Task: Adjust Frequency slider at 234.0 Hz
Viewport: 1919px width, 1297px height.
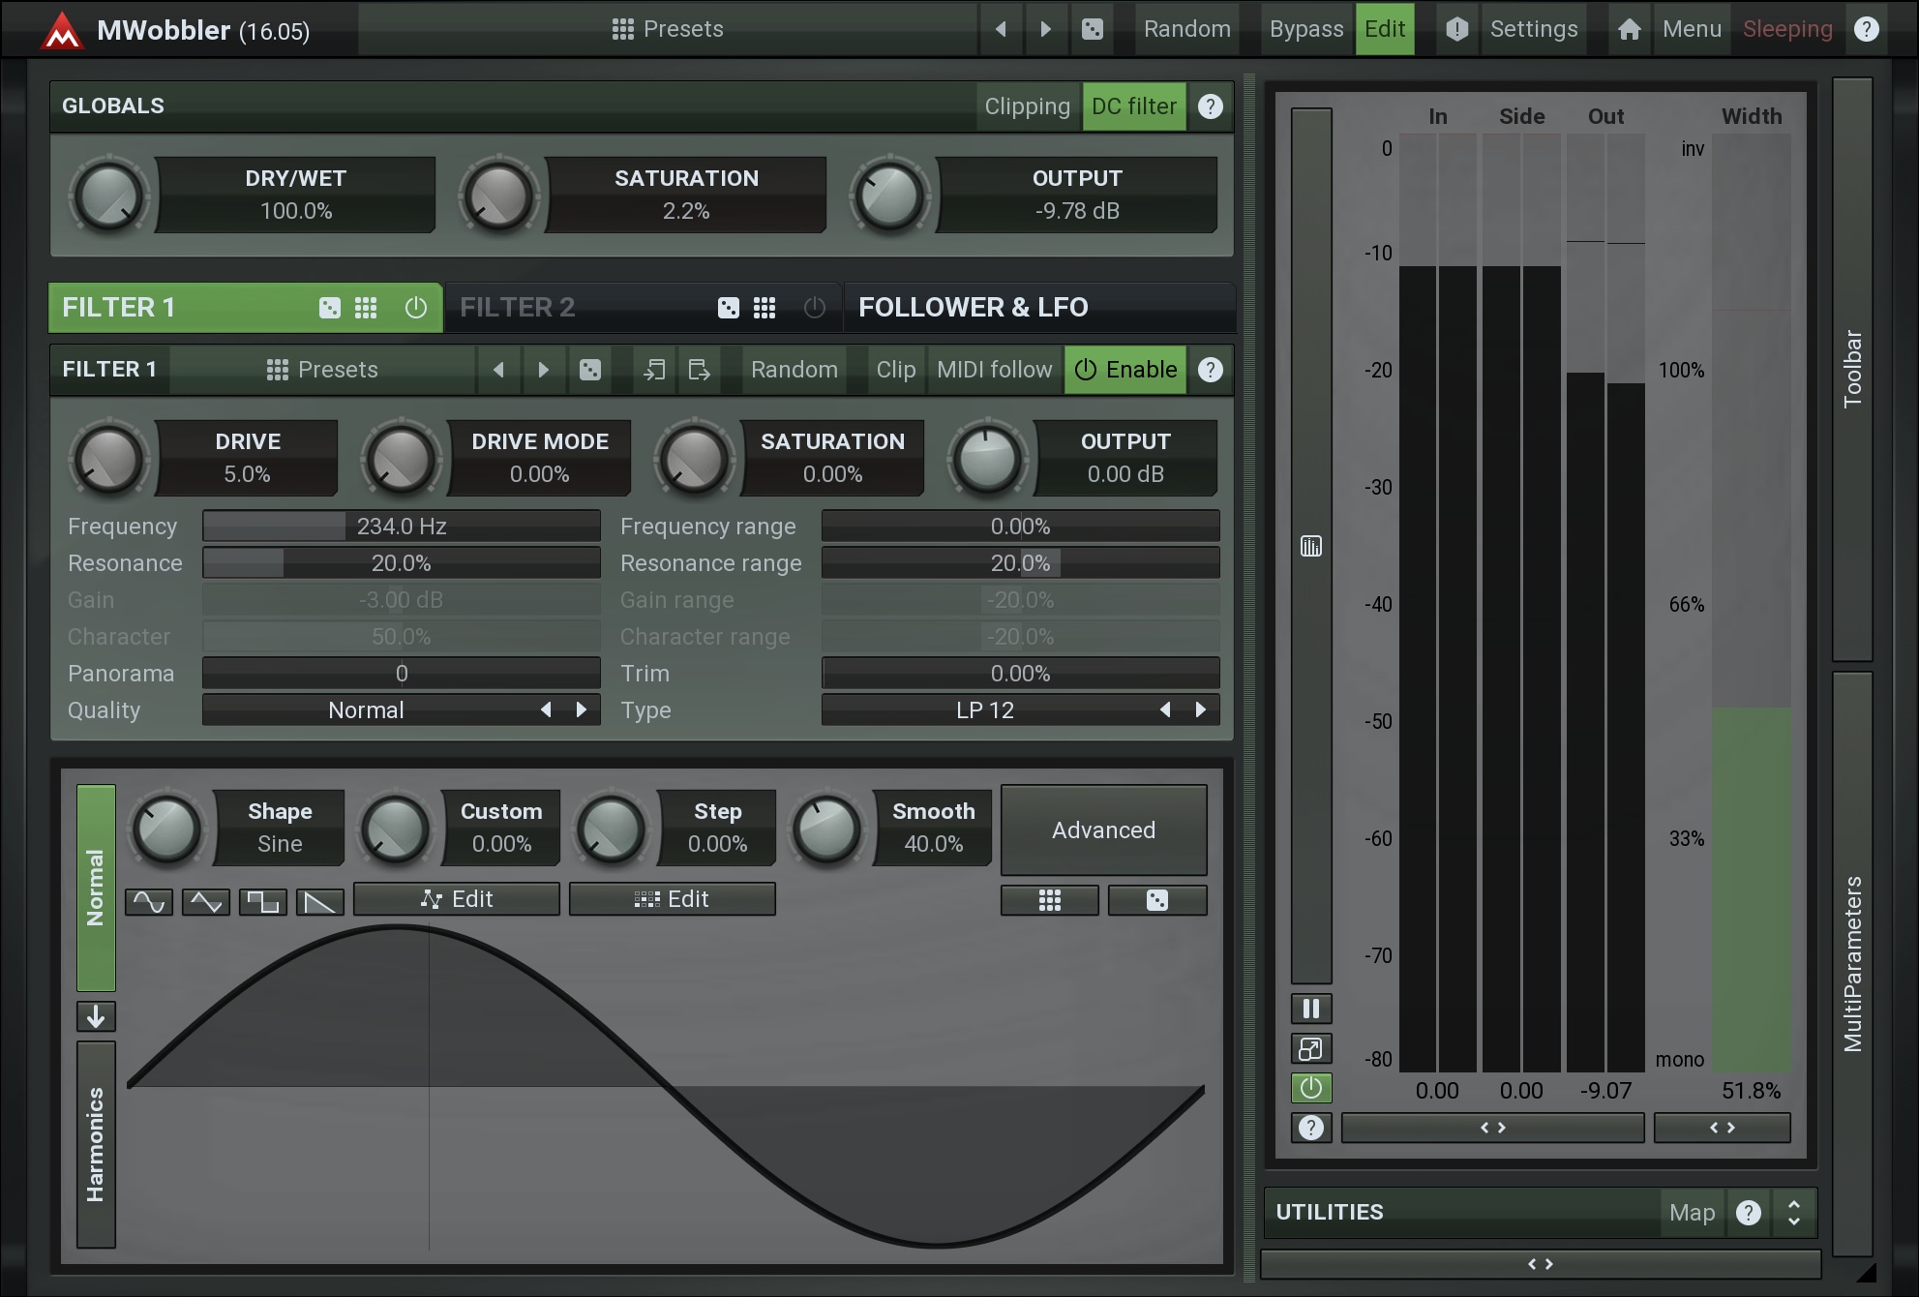Action: (402, 526)
